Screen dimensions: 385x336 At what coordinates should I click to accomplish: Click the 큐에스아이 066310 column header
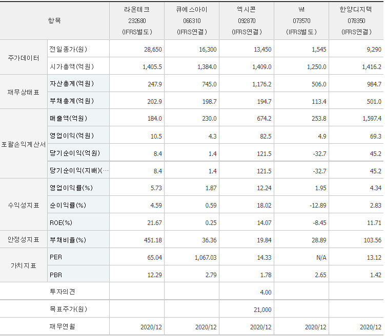pos(192,20)
